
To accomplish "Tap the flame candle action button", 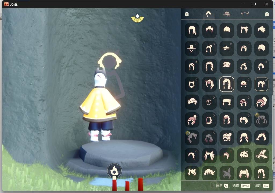I will 114,171.
